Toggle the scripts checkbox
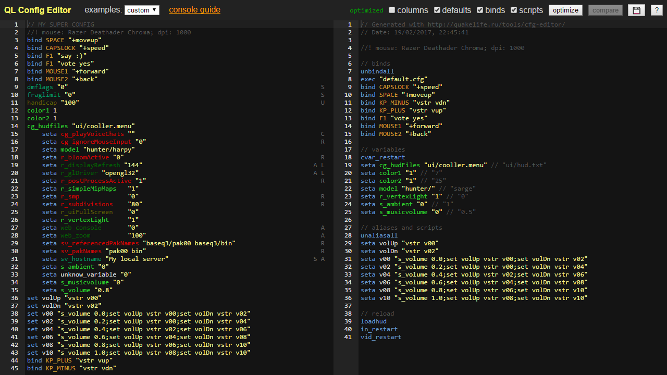Screen dimensions: 667x375 pos(514,10)
